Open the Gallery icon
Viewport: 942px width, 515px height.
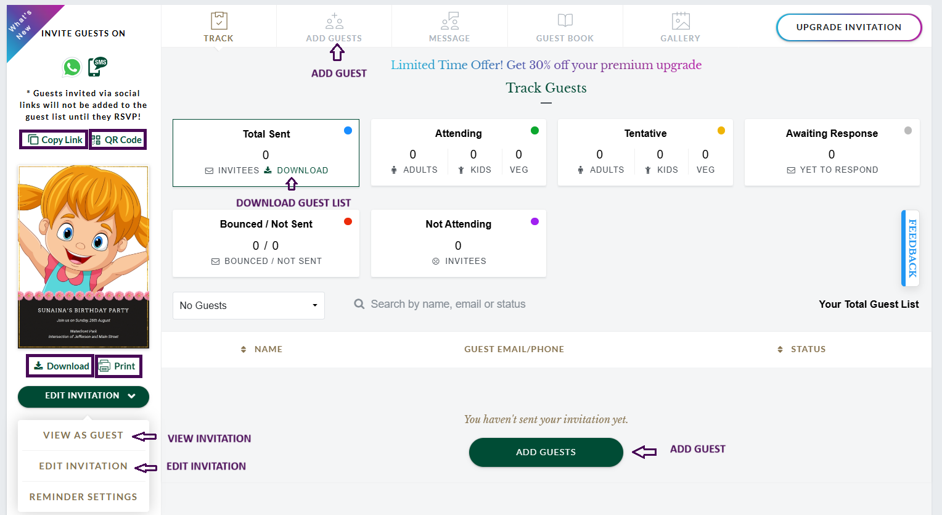(x=681, y=21)
